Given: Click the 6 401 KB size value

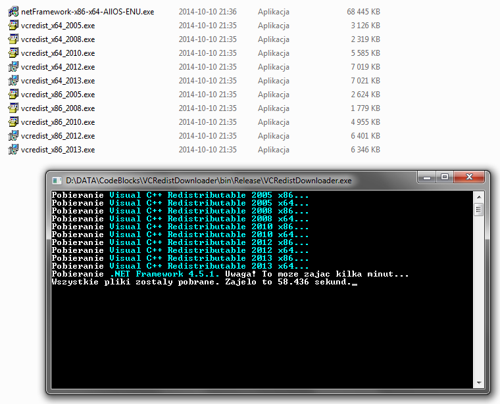Looking at the screenshot, I should coord(365,135).
